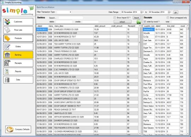191x137 pixels.
Task: Enable the Show Import ID checkbox
Action: tap(115, 18)
